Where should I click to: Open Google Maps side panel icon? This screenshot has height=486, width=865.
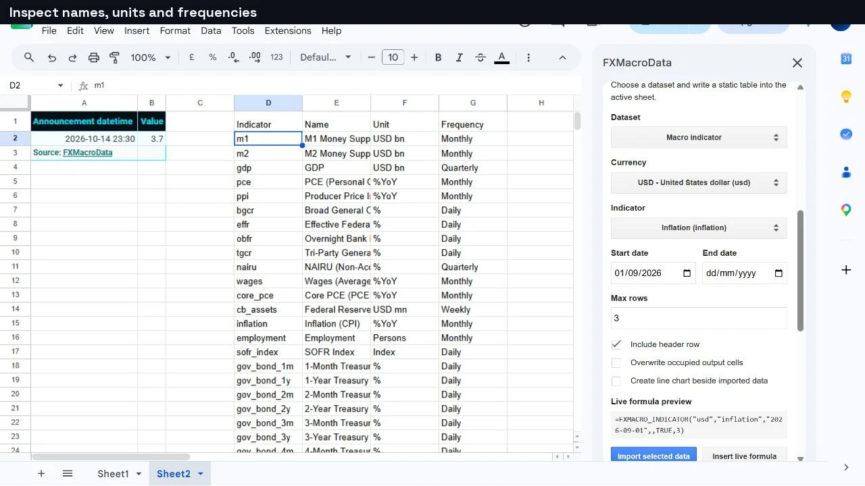[846, 210]
